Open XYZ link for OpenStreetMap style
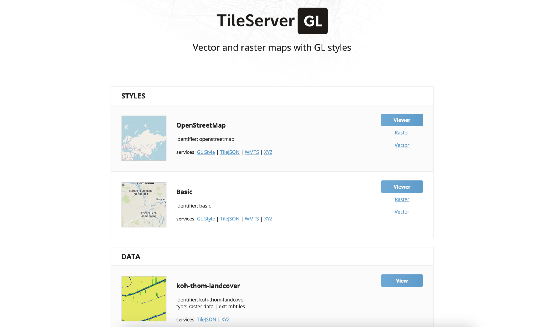 (268, 152)
